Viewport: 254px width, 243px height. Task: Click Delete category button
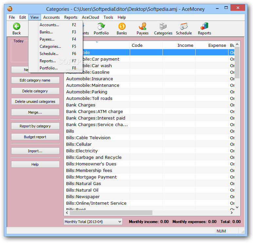[x=35, y=91]
